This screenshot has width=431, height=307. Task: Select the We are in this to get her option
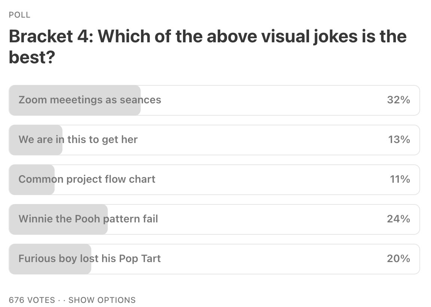coord(78,140)
